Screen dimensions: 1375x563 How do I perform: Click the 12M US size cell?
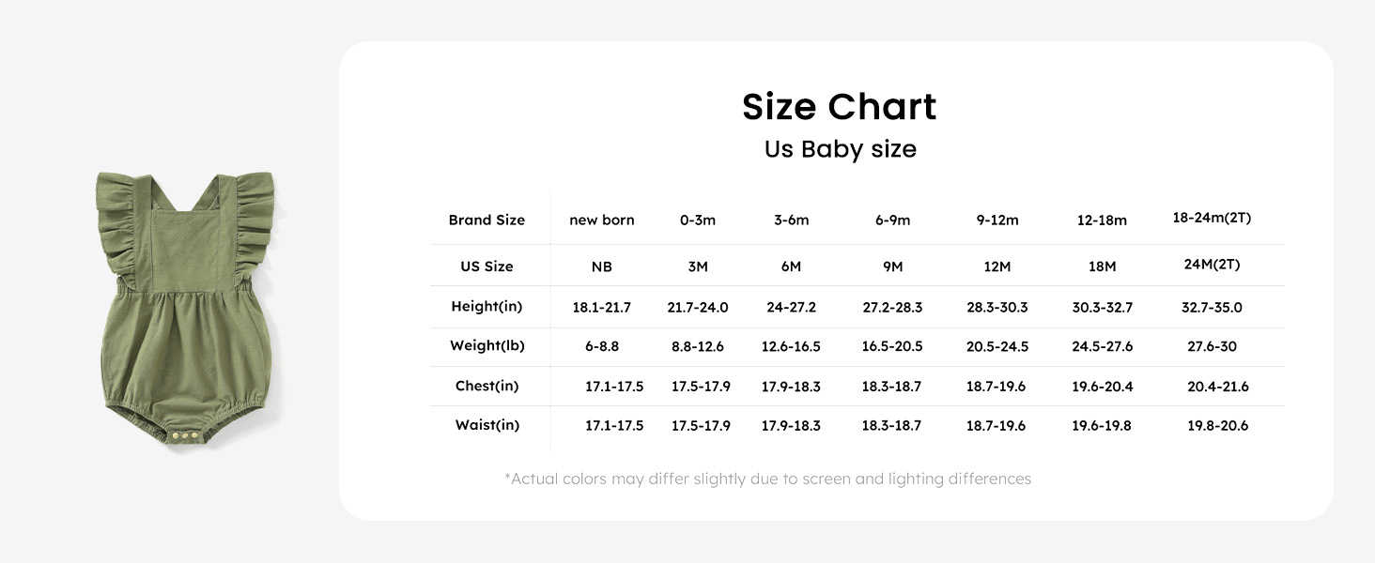click(997, 266)
